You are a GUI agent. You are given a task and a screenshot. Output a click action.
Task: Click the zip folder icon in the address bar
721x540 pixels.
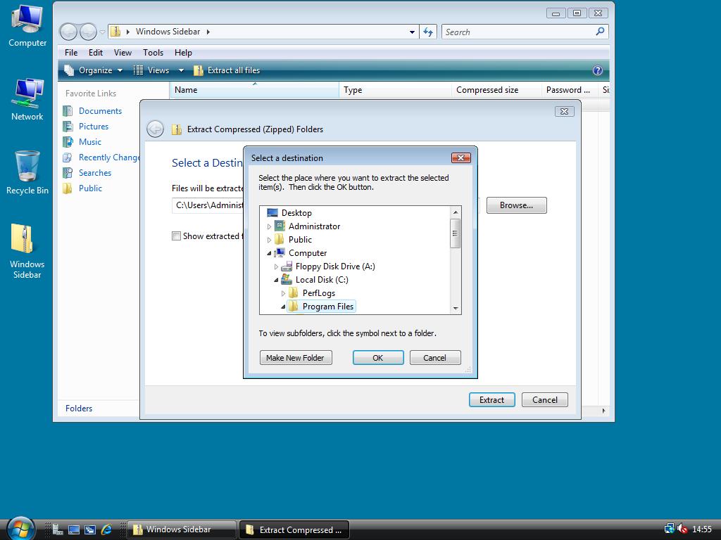(x=116, y=32)
